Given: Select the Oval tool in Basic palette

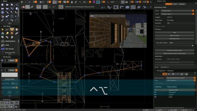Looking at the screenshot, I should (x=7, y=5).
